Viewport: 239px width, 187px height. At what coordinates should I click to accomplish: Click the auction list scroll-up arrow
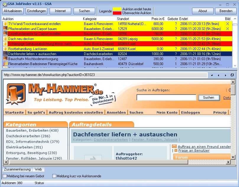(x=235, y=19)
